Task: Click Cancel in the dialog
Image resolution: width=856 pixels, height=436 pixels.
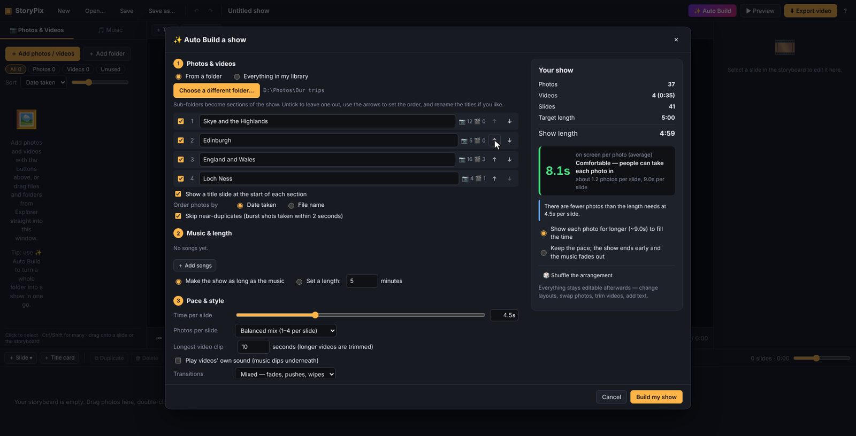Action: (612, 397)
